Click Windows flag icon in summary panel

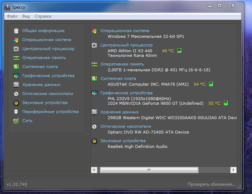click(x=94, y=31)
